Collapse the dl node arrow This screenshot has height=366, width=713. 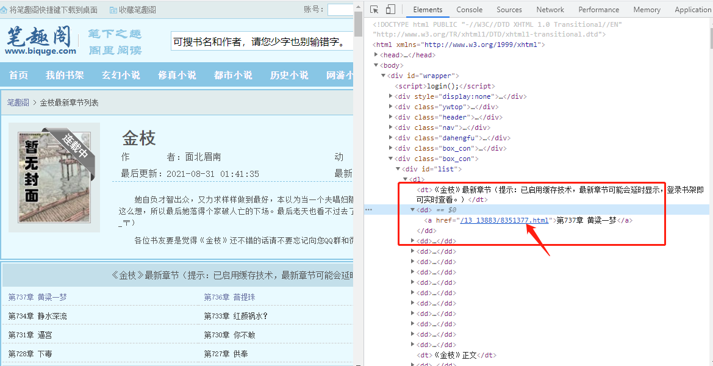405,179
